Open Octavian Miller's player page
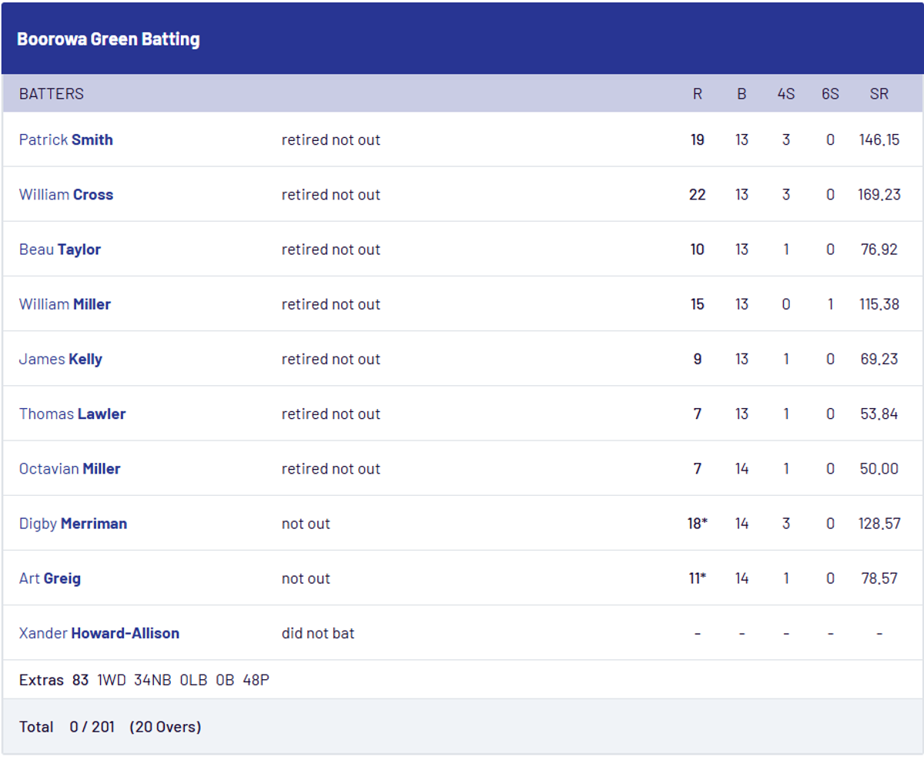The image size is (924, 757). tap(70, 468)
